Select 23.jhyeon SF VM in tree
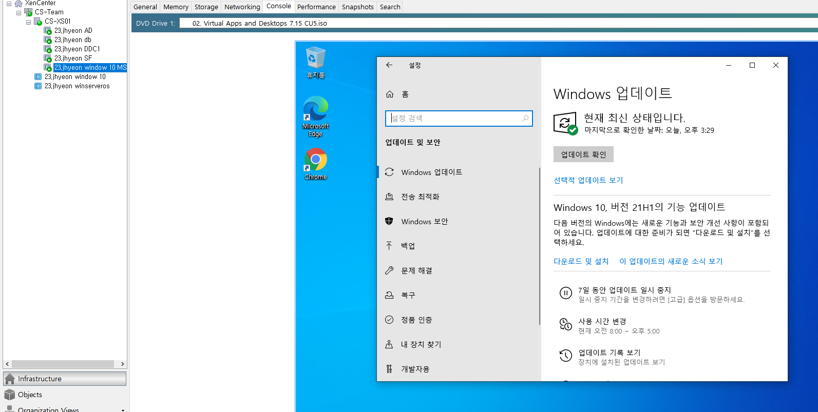The image size is (818, 412). (x=73, y=58)
